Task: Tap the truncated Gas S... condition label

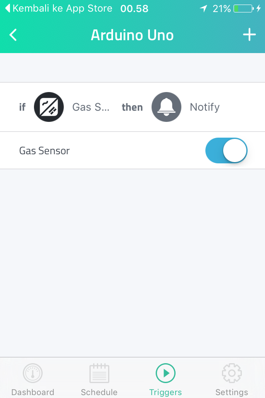Action: coord(91,107)
